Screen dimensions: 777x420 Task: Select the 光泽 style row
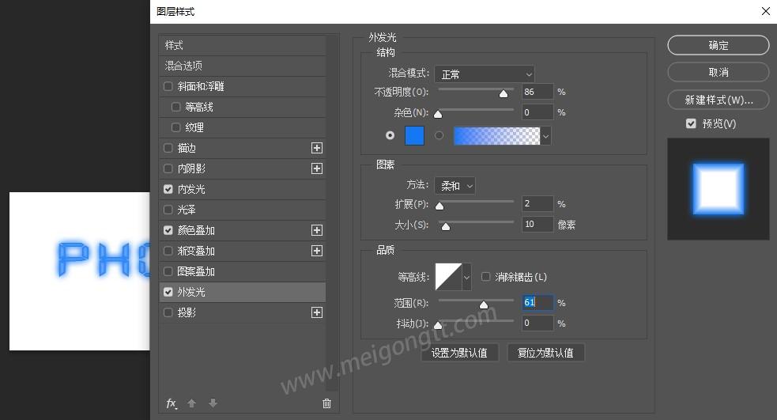pos(242,210)
